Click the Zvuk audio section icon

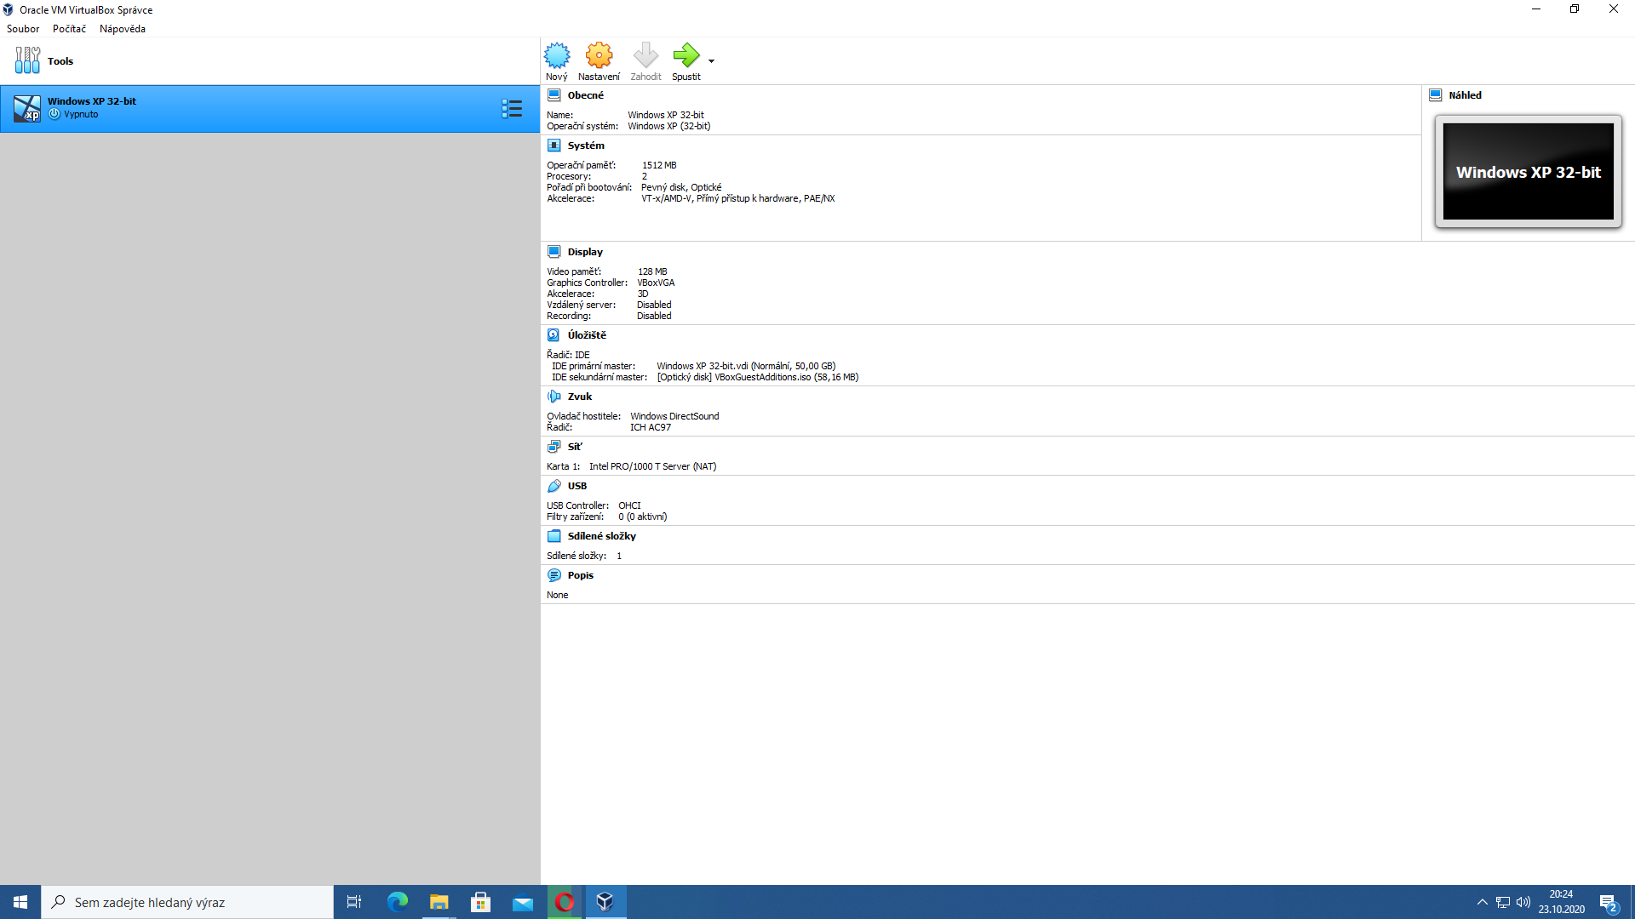554,397
